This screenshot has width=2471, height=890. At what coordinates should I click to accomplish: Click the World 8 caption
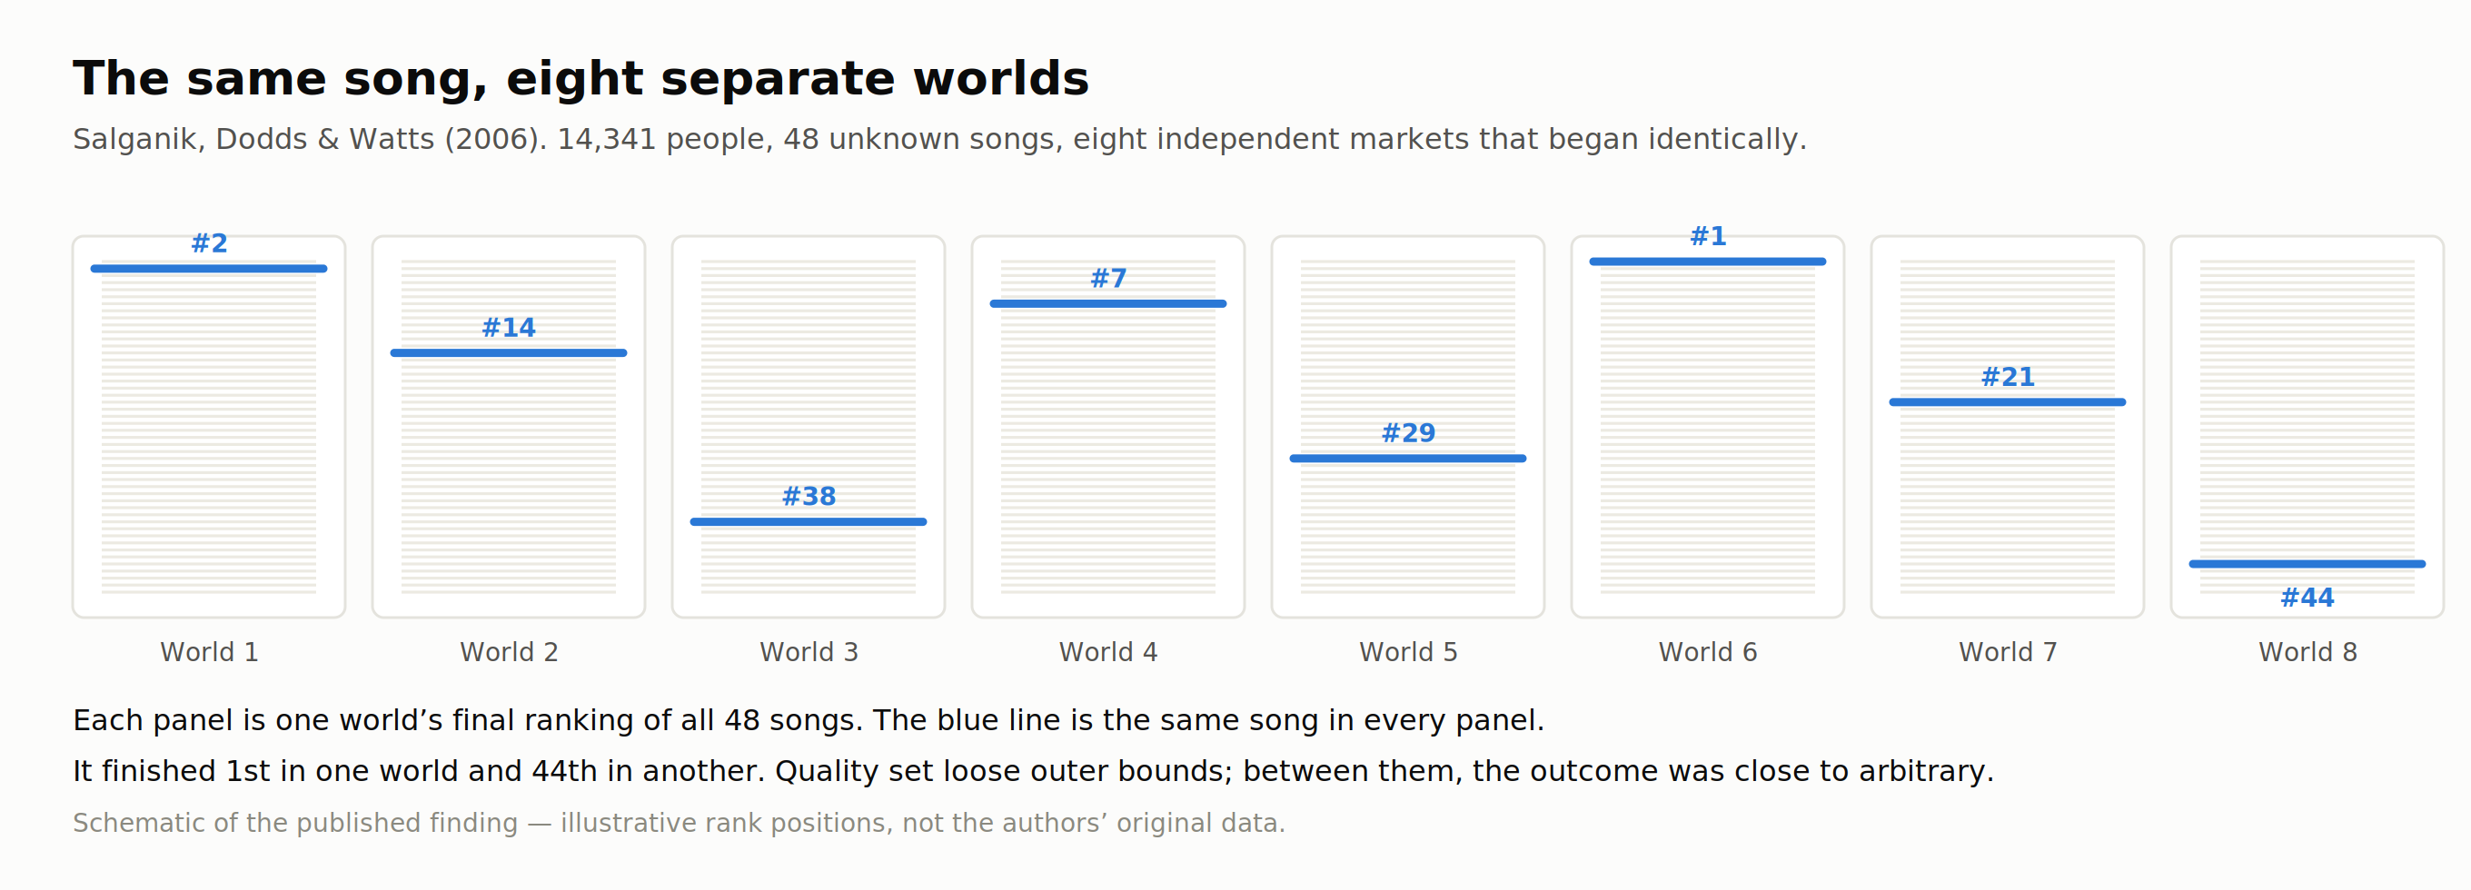pyautogui.click(x=2307, y=652)
